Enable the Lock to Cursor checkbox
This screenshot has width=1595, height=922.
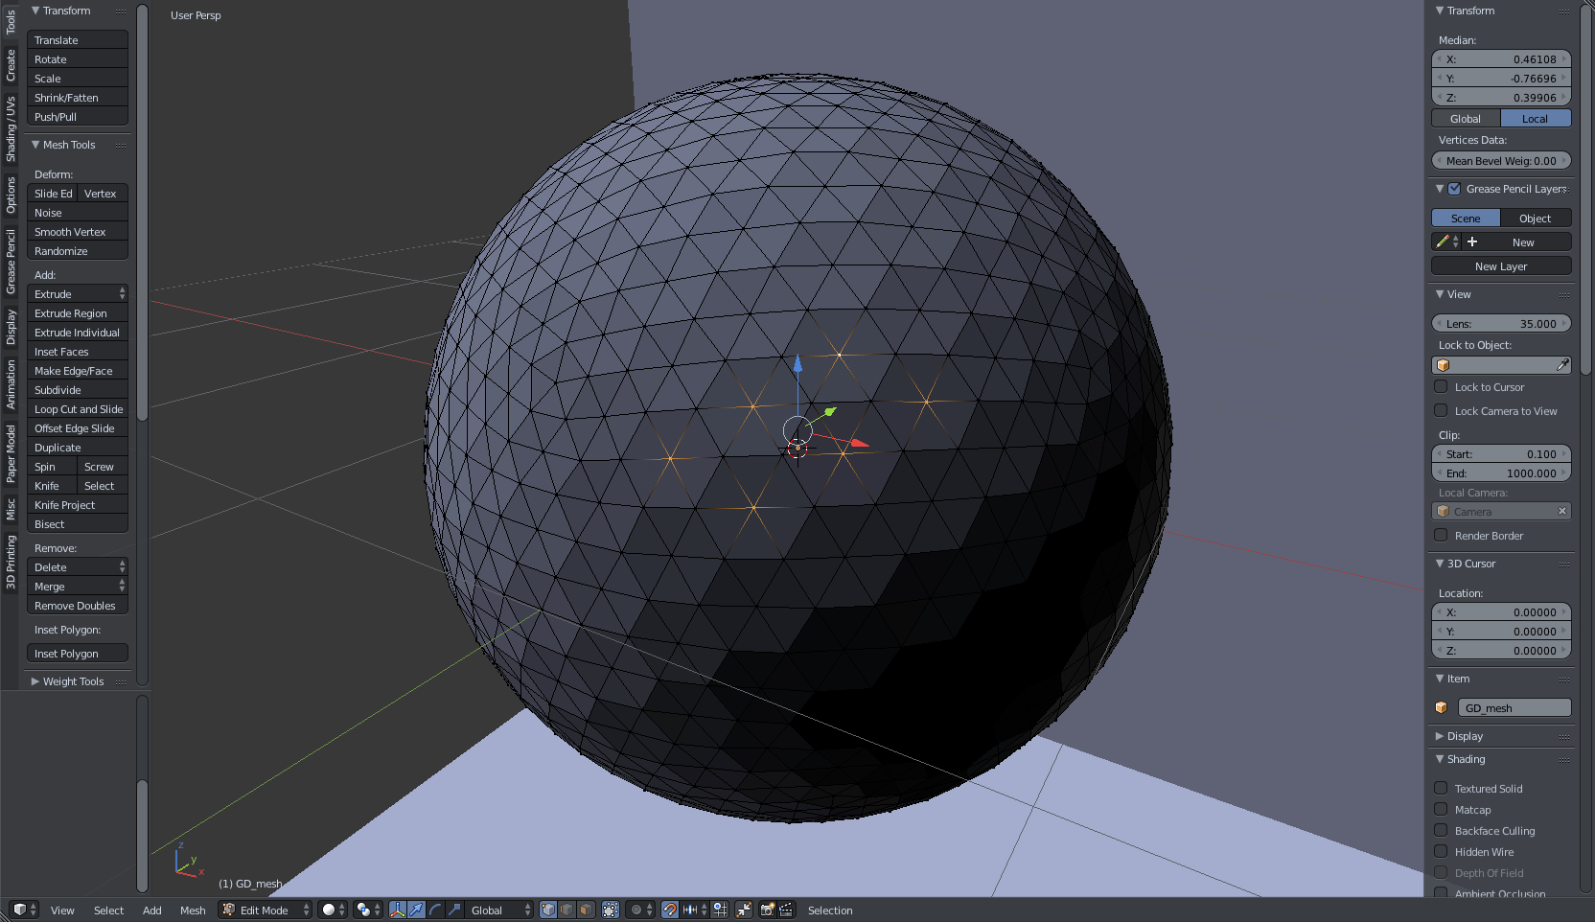pos(1442,386)
